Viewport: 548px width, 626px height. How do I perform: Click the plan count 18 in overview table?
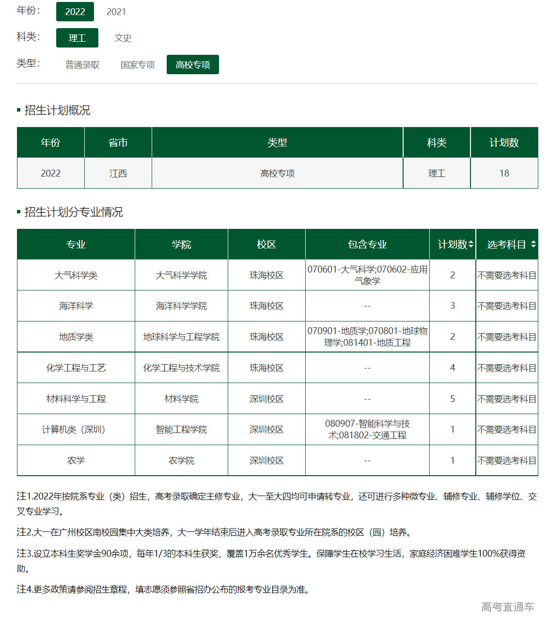tap(504, 173)
